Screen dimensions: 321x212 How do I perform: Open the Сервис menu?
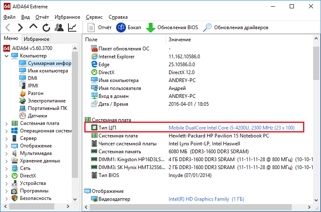[94, 17]
